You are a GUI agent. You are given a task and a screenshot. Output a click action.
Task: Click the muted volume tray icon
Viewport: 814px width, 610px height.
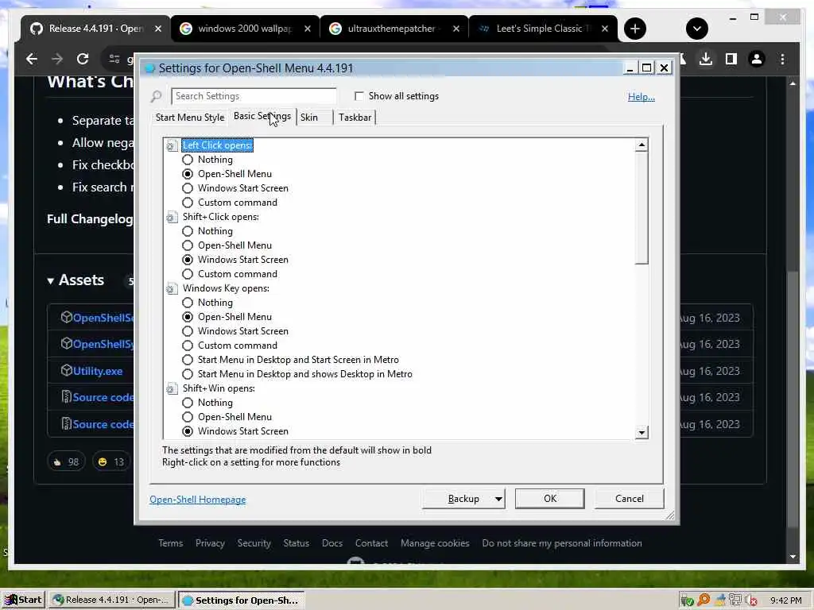click(751, 600)
